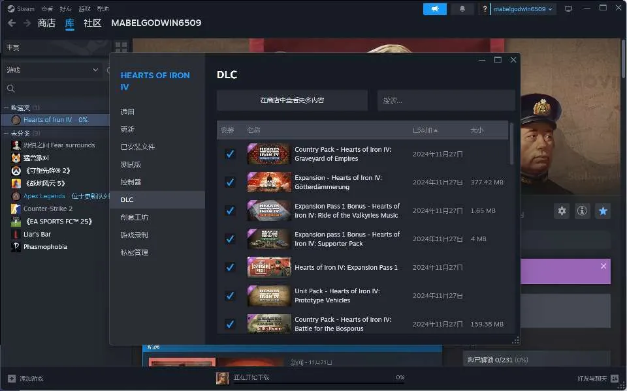This screenshot has height=391, width=627.
Task: Expand the games filter dropdown
Action: click(x=95, y=70)
